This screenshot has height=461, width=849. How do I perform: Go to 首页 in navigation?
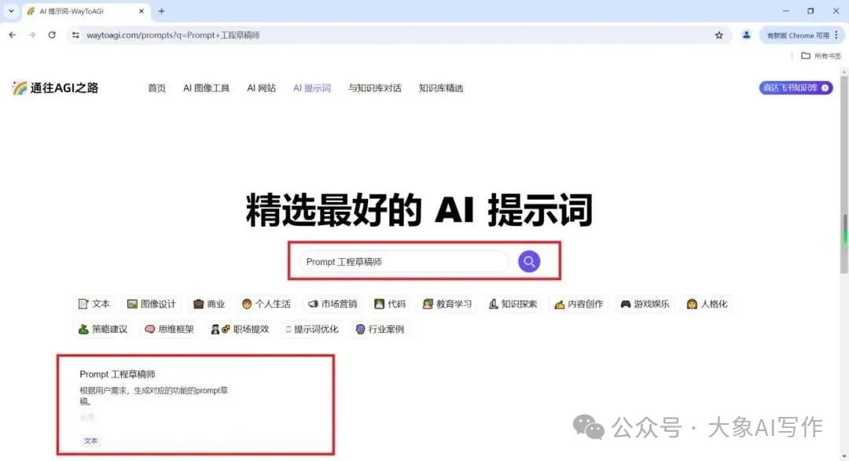(156, 88)
